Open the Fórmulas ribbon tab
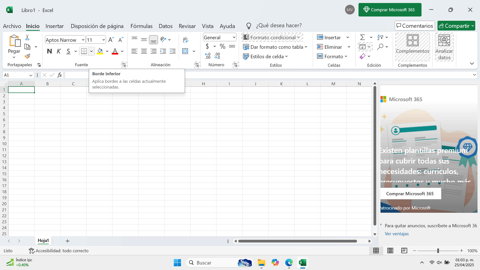Viewport: 480px width, 270px height. (x=141, y=26)
